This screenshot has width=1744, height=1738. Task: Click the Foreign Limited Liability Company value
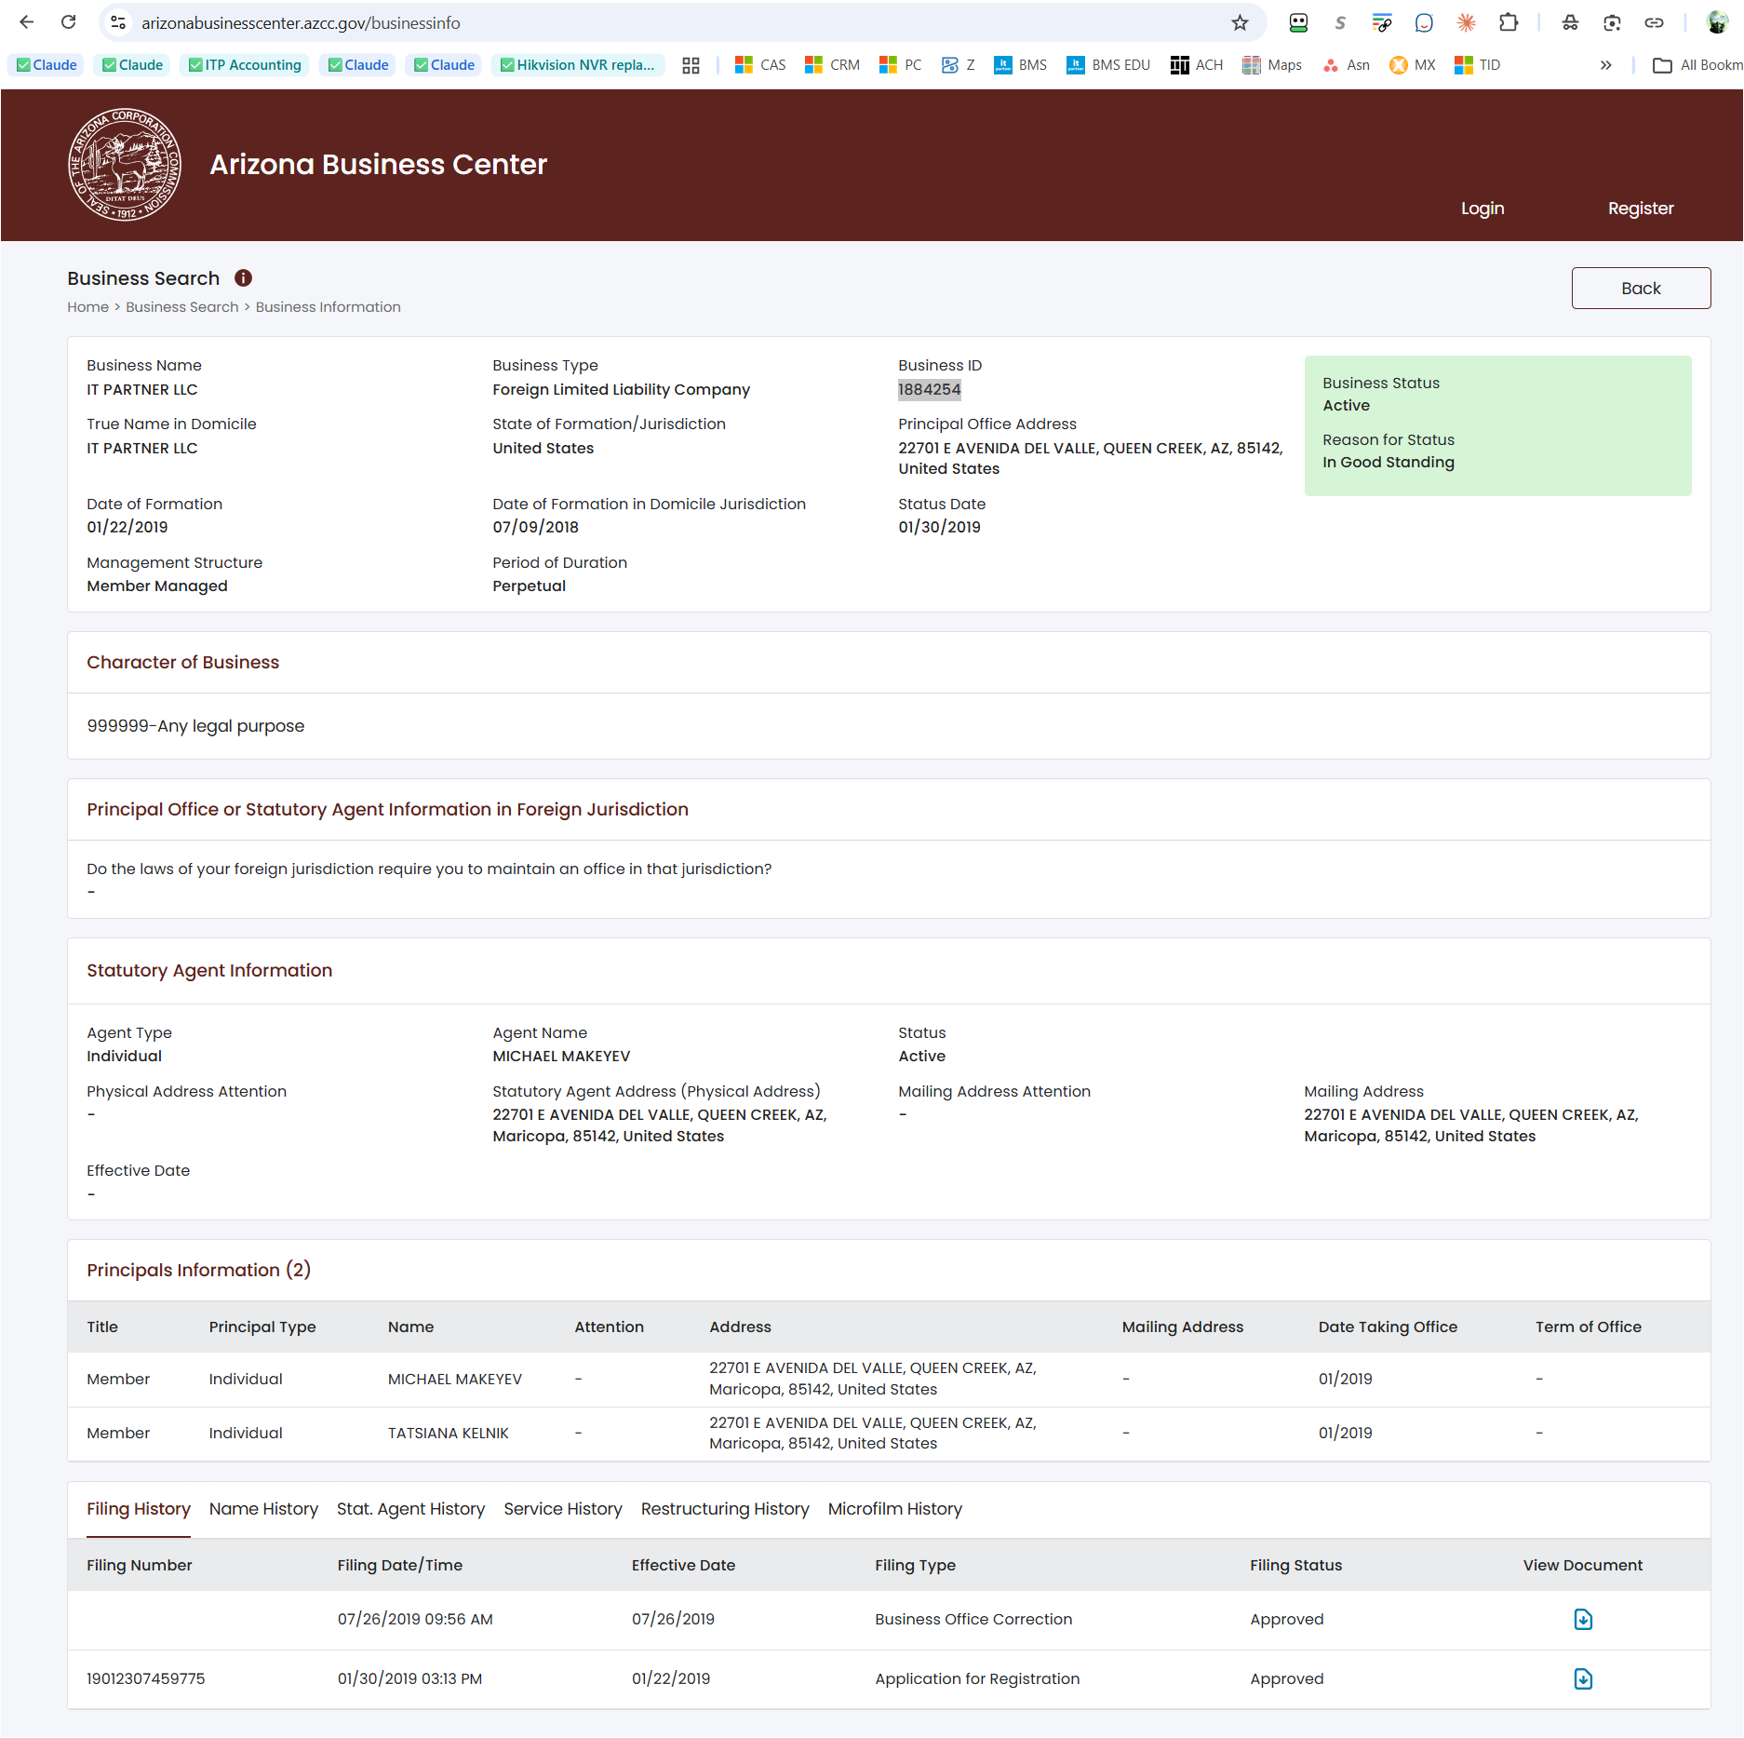pyautogui.click(x=622, y=390)
